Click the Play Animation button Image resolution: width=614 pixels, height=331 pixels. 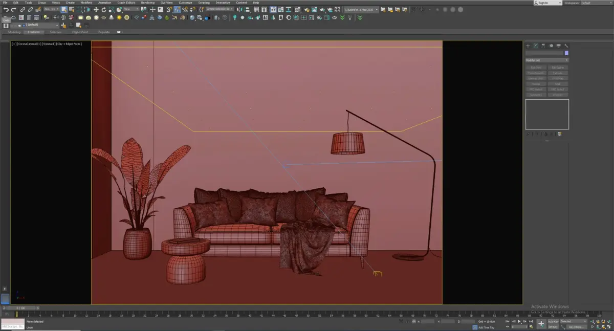pos(519,321)
